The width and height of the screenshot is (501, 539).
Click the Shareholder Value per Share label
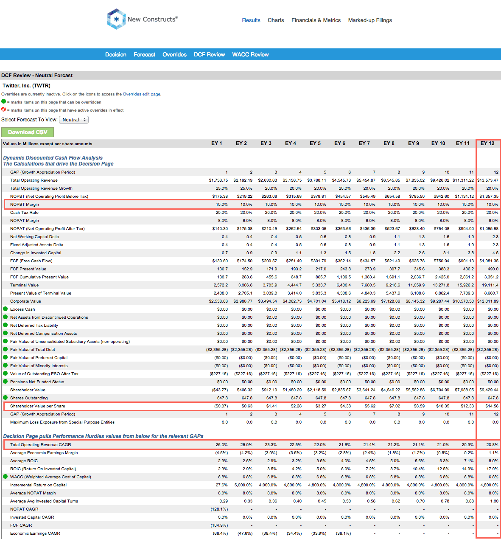(x=38, y=406)
